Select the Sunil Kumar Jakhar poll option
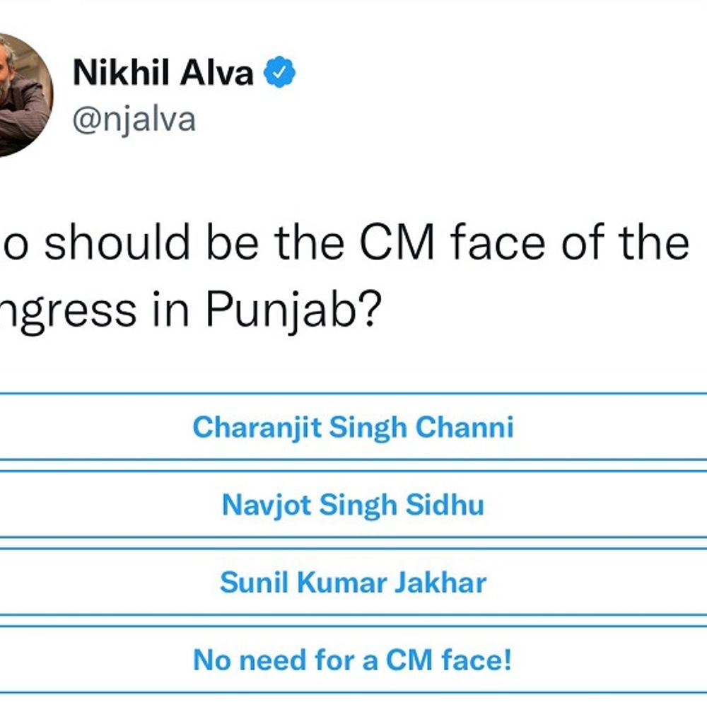707x707 pixels. [x=353, y=583]
